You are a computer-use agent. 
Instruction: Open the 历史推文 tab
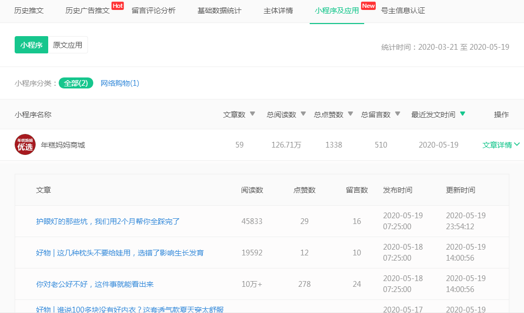pyautogui.click(x=29, y=10)
